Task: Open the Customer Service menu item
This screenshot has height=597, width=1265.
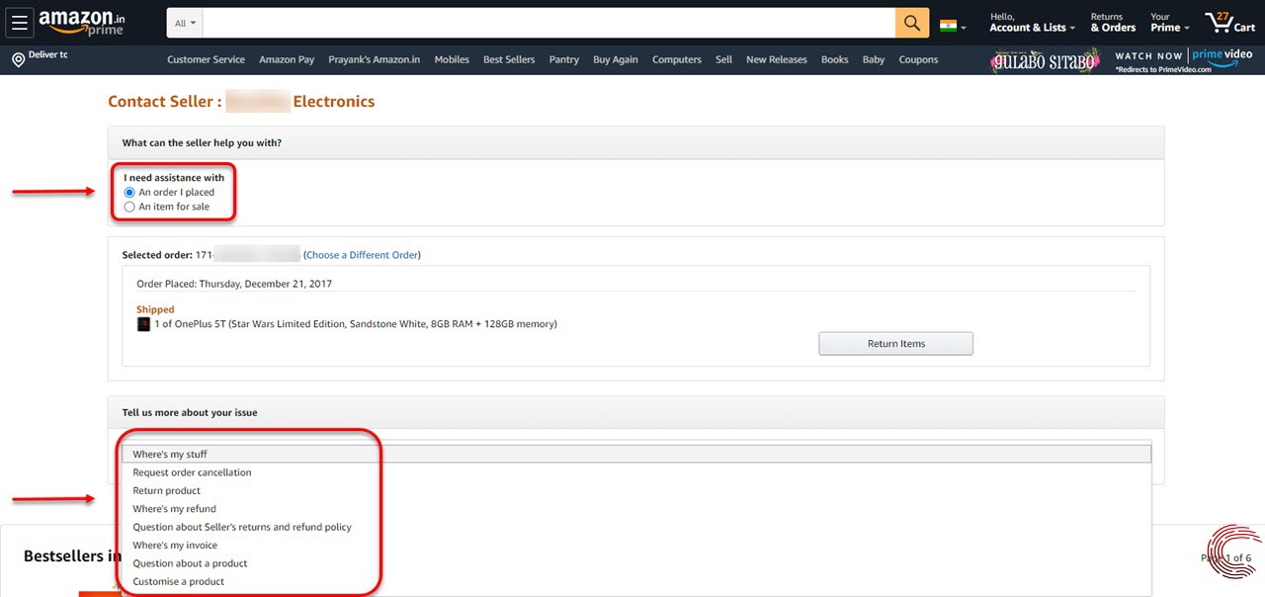Action: [206, 59]
